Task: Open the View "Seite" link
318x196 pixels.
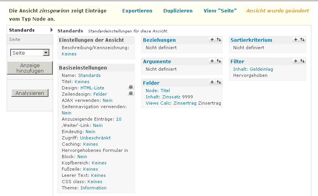Action: pyautogui.click(x=220, y=11)
